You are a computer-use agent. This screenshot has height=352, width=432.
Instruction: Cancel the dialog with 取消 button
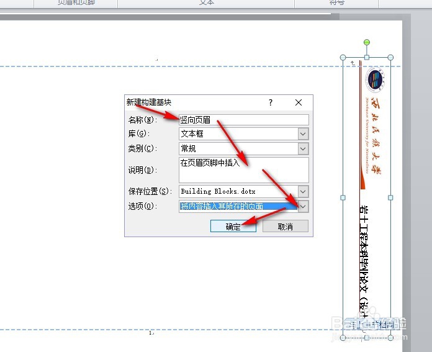coord(285,227)
